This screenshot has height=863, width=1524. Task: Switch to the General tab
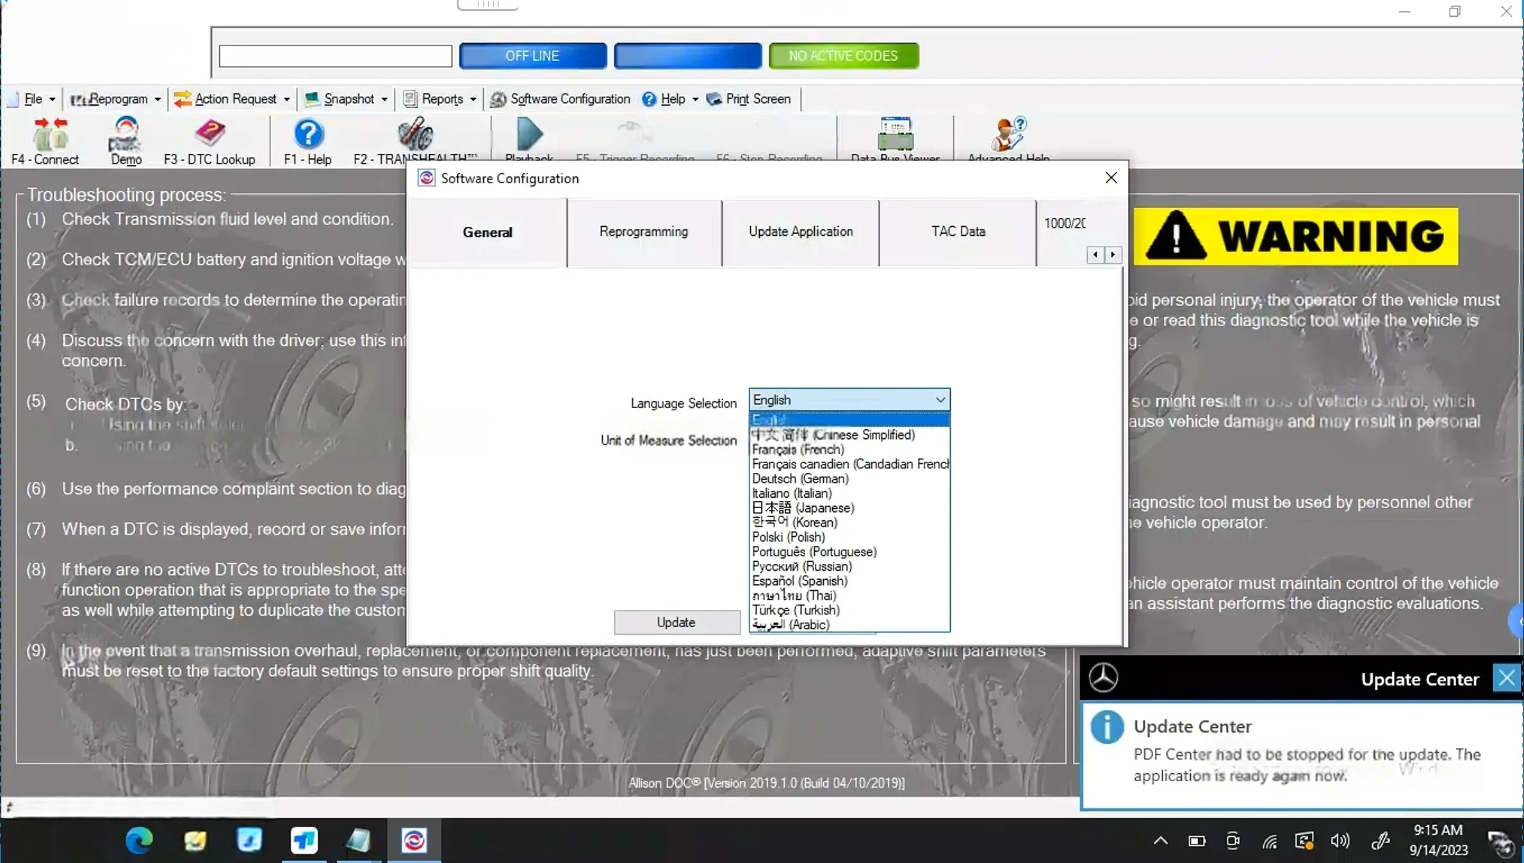[x=488, y=233]
